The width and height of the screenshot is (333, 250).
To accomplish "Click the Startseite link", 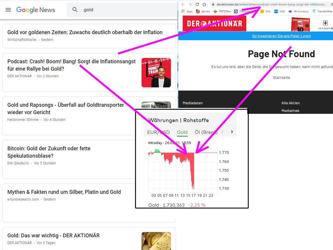I will [281, 77].
